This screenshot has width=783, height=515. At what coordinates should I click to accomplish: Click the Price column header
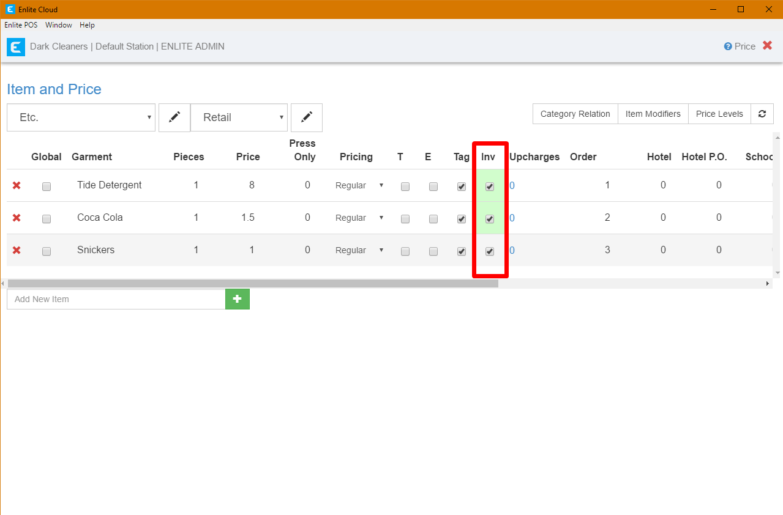coord(248,157)
